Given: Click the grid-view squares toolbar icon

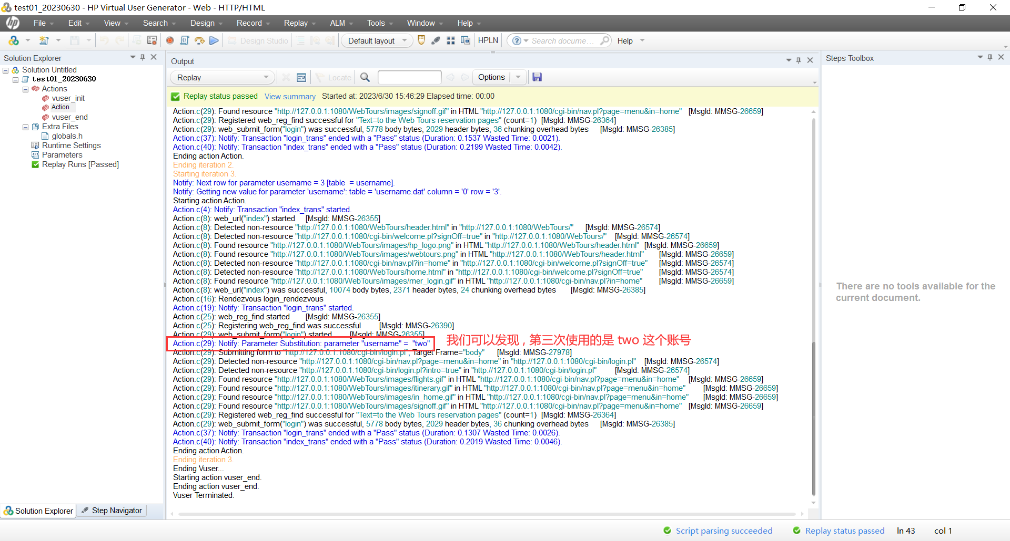Looking at the screenshot, I should pyautogui.click(x=451, y=40).
